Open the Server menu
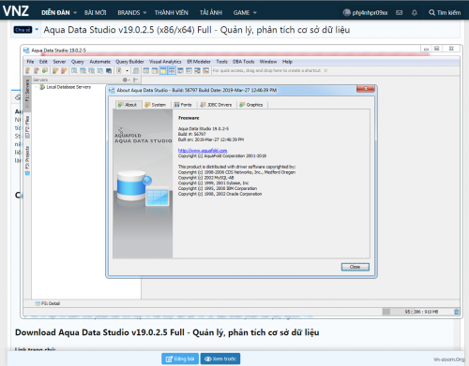The width and height of the screenshot is (469, 366). pos(59,62)
